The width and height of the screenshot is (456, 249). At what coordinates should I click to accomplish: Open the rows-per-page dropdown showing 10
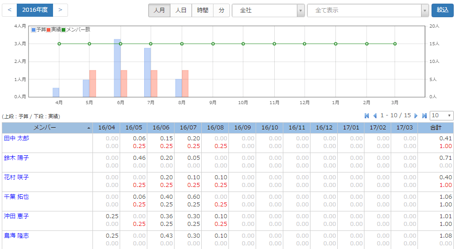click(x=441, y=116)
